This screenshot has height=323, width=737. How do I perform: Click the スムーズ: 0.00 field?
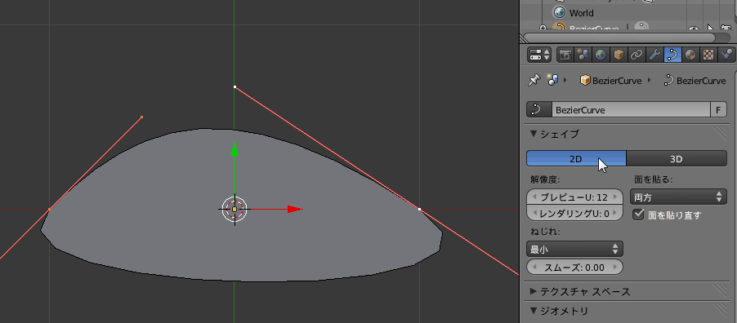pyautogui.click(x=575, y=268)
